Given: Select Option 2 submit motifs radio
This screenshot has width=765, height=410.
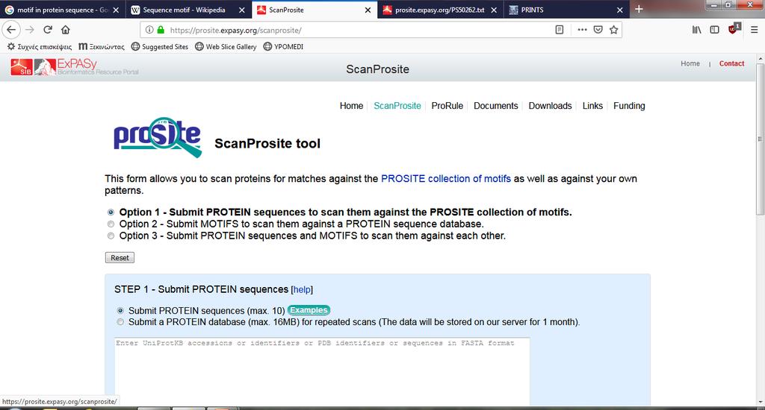Looking at the screenshot, I should click(111, 224).
